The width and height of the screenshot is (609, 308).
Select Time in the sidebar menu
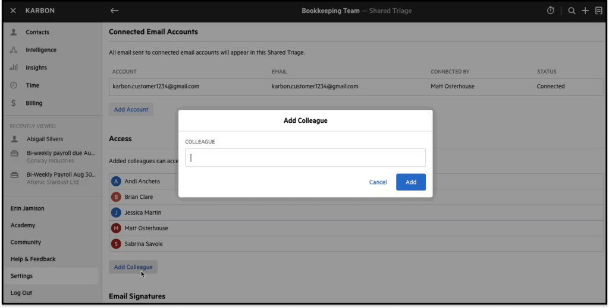(x=32, y=85)
